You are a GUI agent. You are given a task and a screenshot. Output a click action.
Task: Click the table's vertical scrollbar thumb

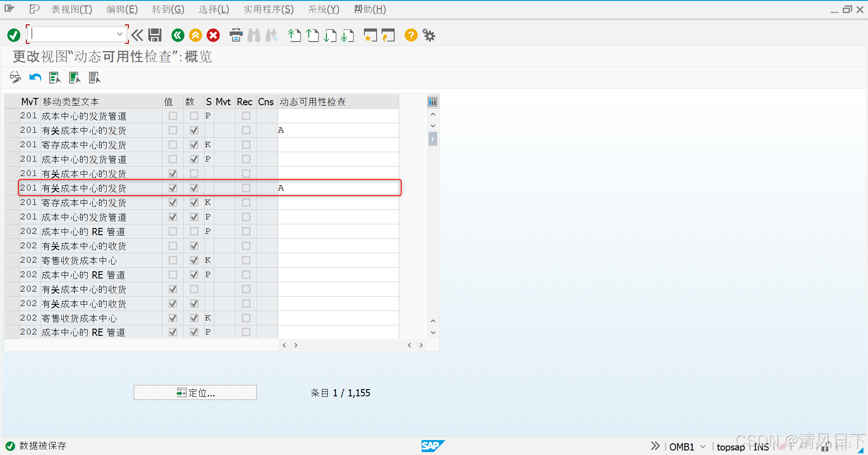(433, 139)
